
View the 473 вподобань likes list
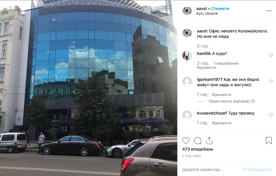click(198, 149)
